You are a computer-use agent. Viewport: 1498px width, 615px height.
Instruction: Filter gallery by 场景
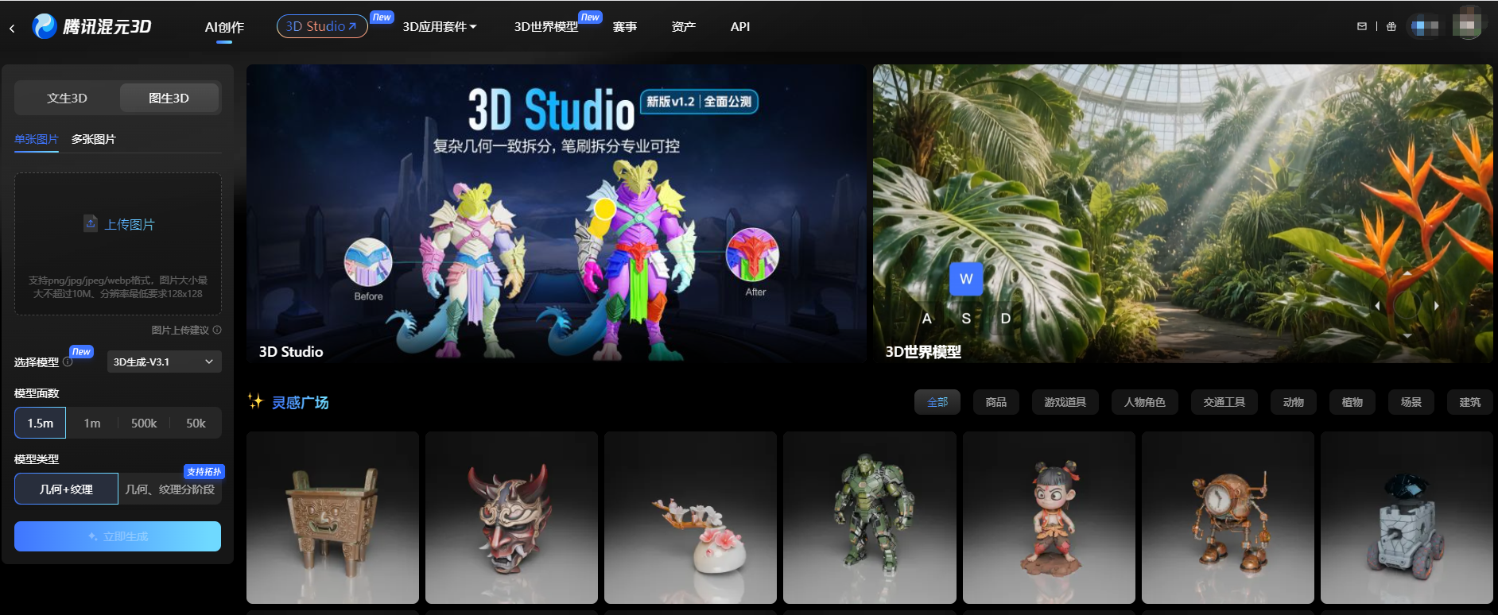coord(1411,402)
